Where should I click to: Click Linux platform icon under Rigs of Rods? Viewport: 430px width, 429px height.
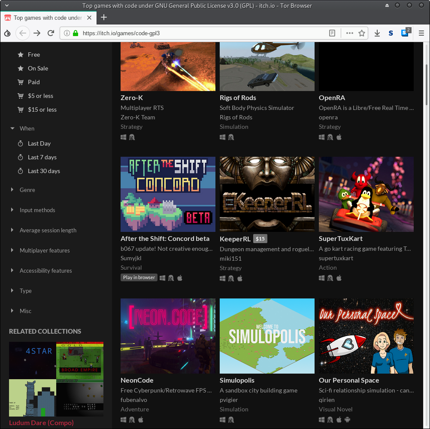click(231, 137)
